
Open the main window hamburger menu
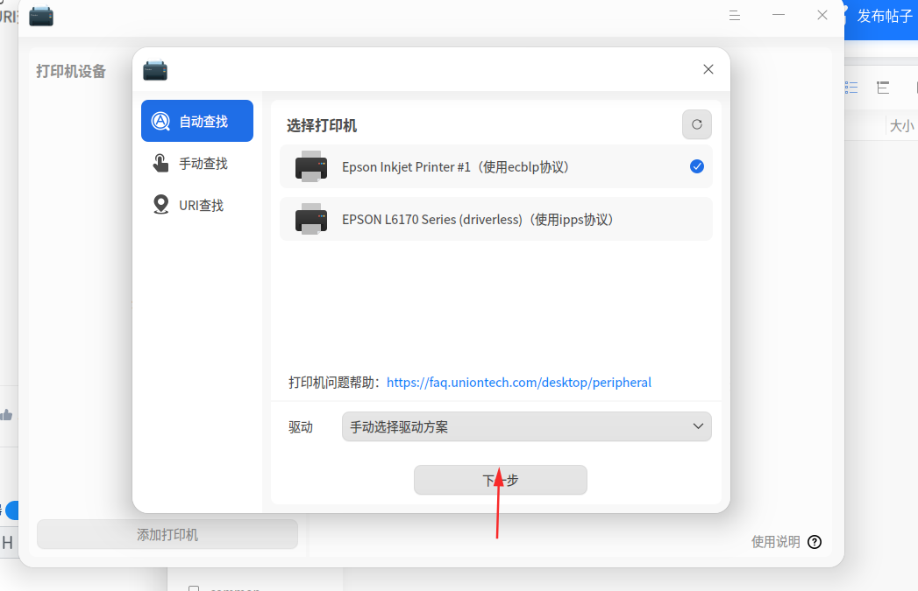pyautogui.click(x=735, y=16)
